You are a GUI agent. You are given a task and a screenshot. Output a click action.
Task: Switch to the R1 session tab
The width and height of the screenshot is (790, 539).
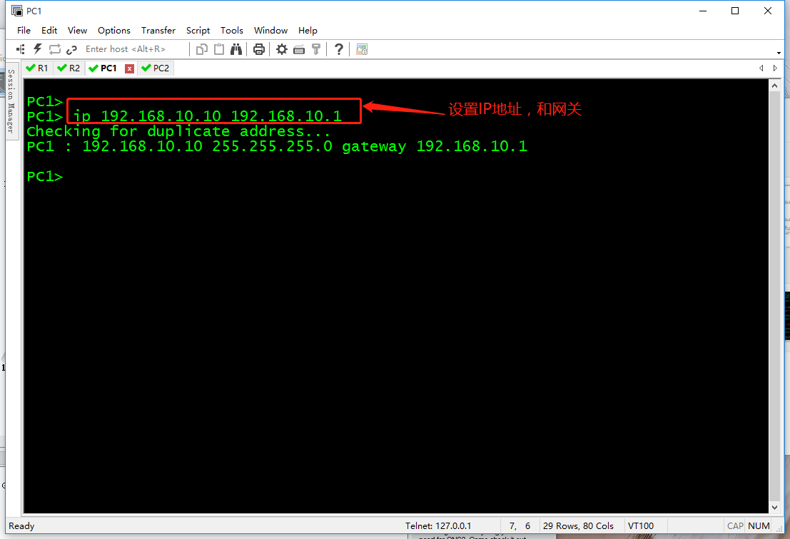[x=38, y=68]
